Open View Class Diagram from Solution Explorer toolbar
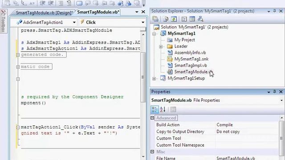 tap(200, 19)
